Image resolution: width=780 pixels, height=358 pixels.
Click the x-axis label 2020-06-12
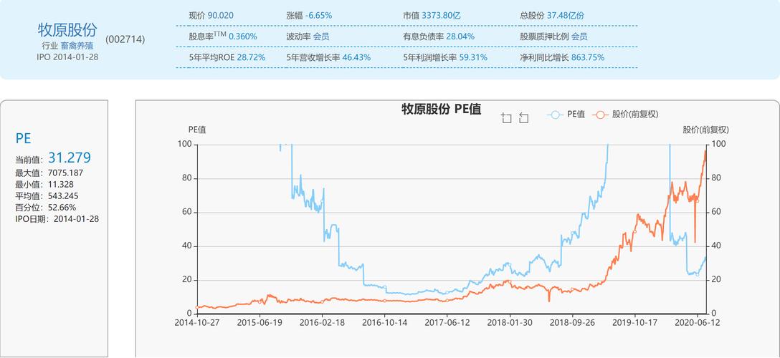click(697, 321)
